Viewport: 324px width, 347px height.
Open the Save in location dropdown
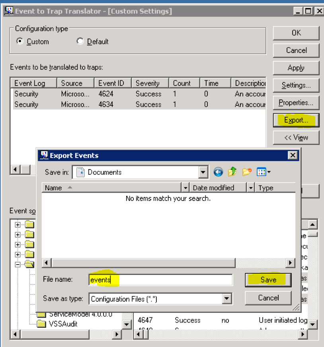coord(203,172)
